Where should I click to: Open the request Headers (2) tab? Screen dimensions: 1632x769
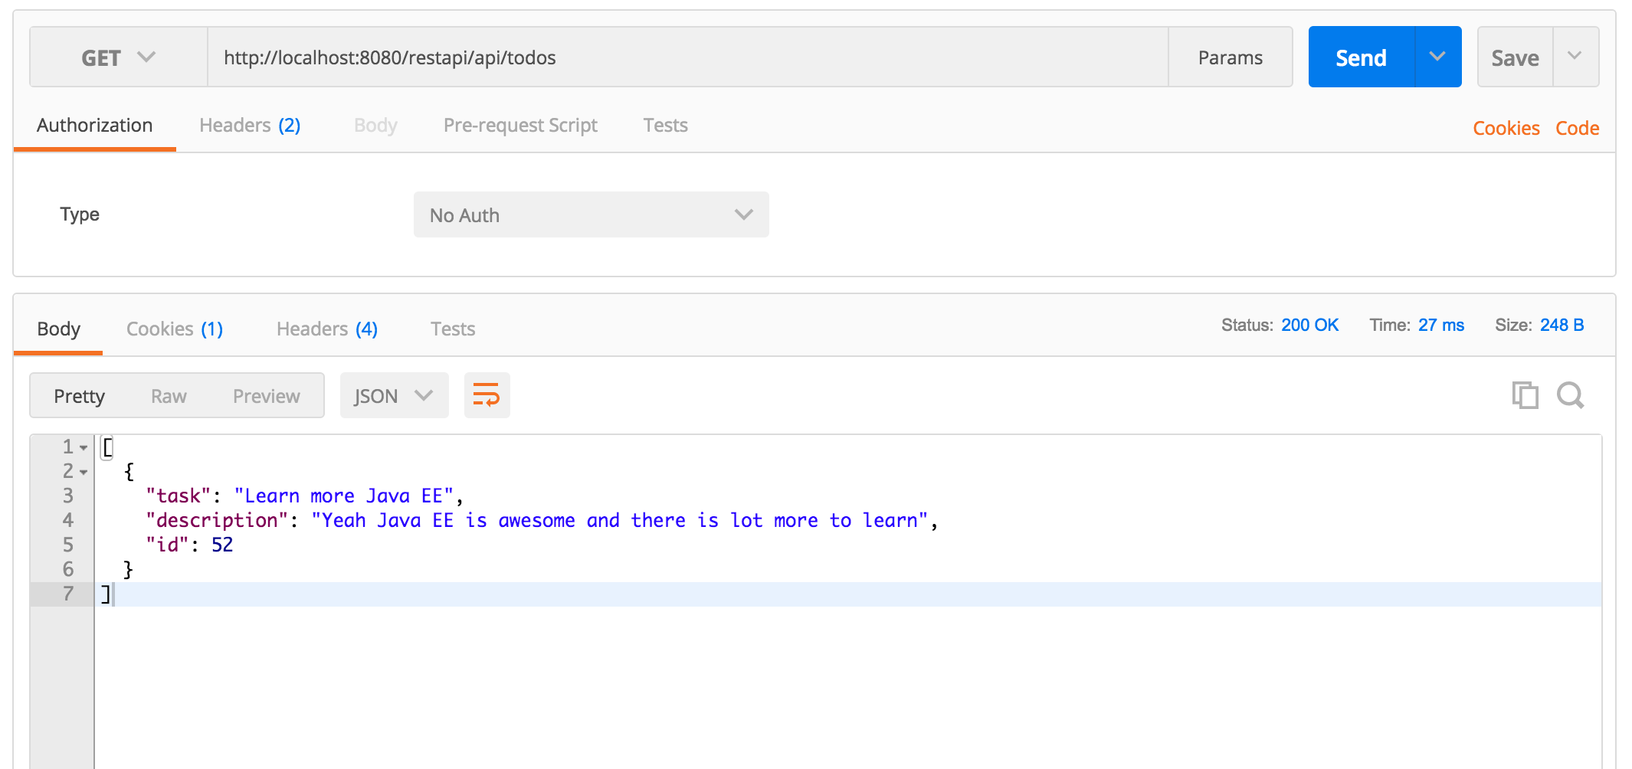click(250, 125)
